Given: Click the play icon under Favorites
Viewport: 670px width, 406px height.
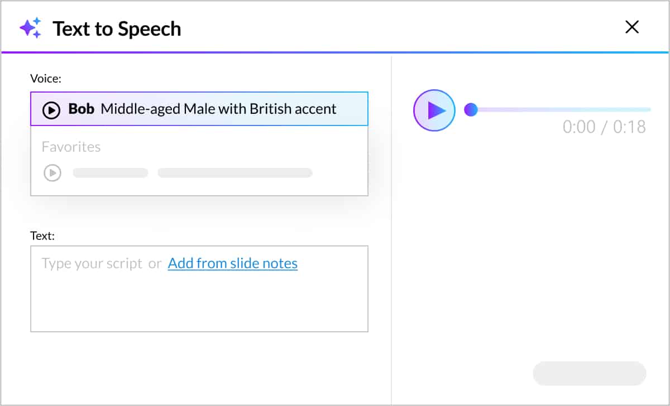Looking at the screenshot, I should 52,173.
